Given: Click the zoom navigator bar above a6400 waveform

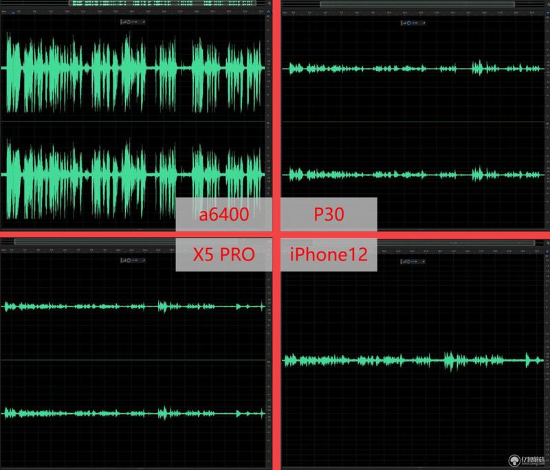Looking at the screenshot, I should (162, 3).
